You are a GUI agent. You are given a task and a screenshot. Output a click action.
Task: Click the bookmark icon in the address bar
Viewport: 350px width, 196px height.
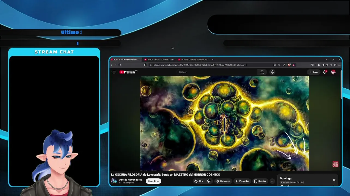[145, 65]
